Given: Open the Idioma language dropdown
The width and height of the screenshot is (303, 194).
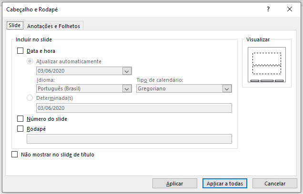Looking at the screenshot, I should pyautogui.click(x=127, y=88).
